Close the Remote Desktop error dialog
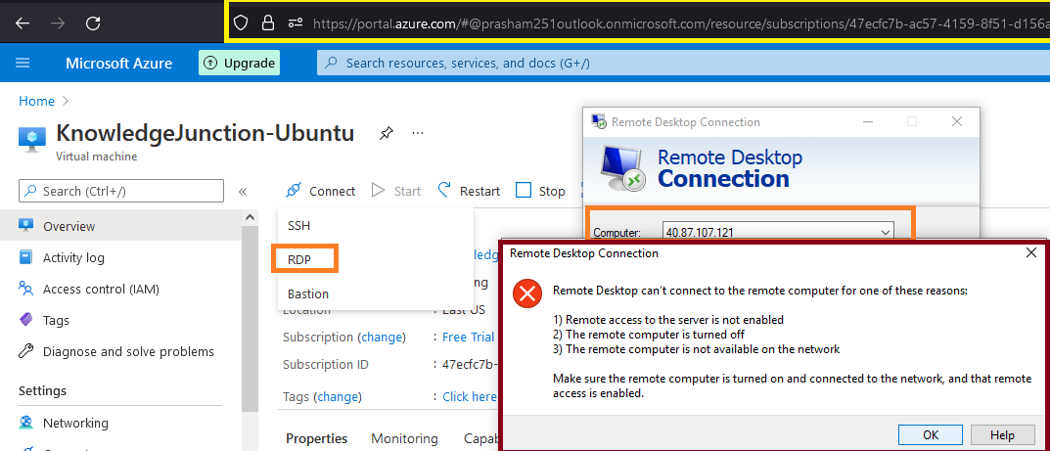This screenshot has width=1050, height=451. [x=1031, y=253]
